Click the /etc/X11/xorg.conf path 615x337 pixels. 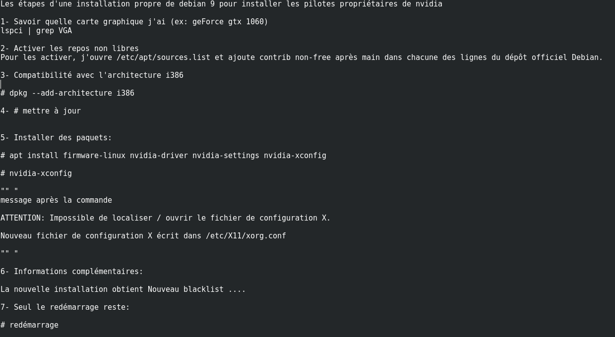(x=246, y=236)
